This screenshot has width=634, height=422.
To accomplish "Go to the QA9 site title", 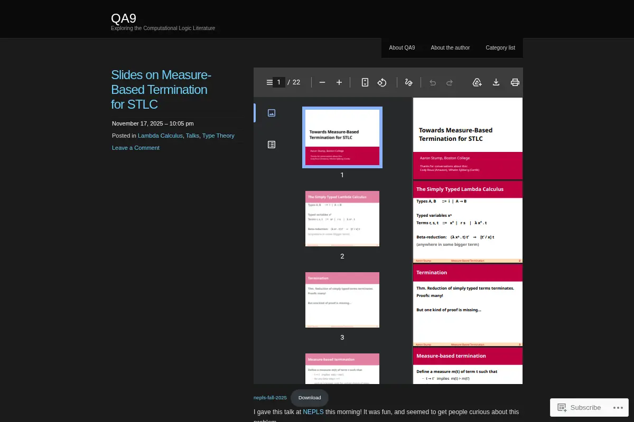I will click(x=124, y=18).
